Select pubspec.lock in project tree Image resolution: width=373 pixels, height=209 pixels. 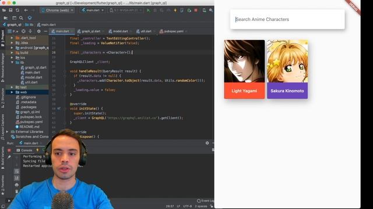(x=29, y=117)
